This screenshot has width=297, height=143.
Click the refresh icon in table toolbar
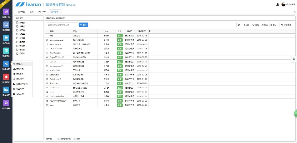(239, 25)
